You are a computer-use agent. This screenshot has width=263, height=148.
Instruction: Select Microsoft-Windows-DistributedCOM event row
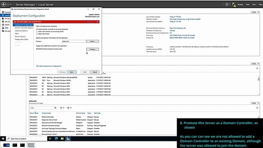70,78
